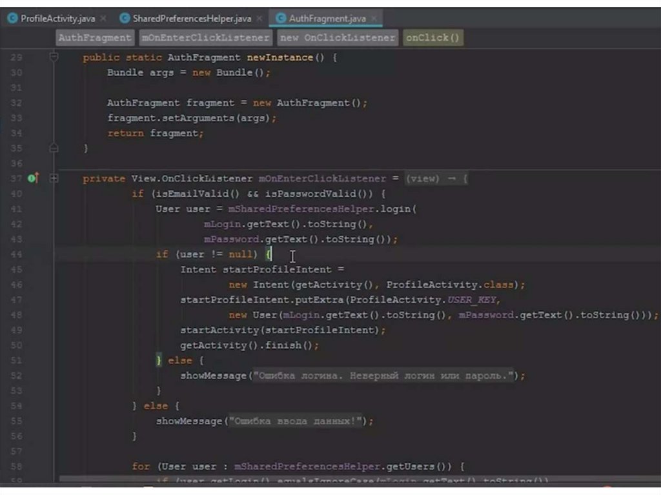This screenshot has height=495, width=661.
Task: Click the implements-method gutter icon on line 37
Action: (x=32, y=179)
